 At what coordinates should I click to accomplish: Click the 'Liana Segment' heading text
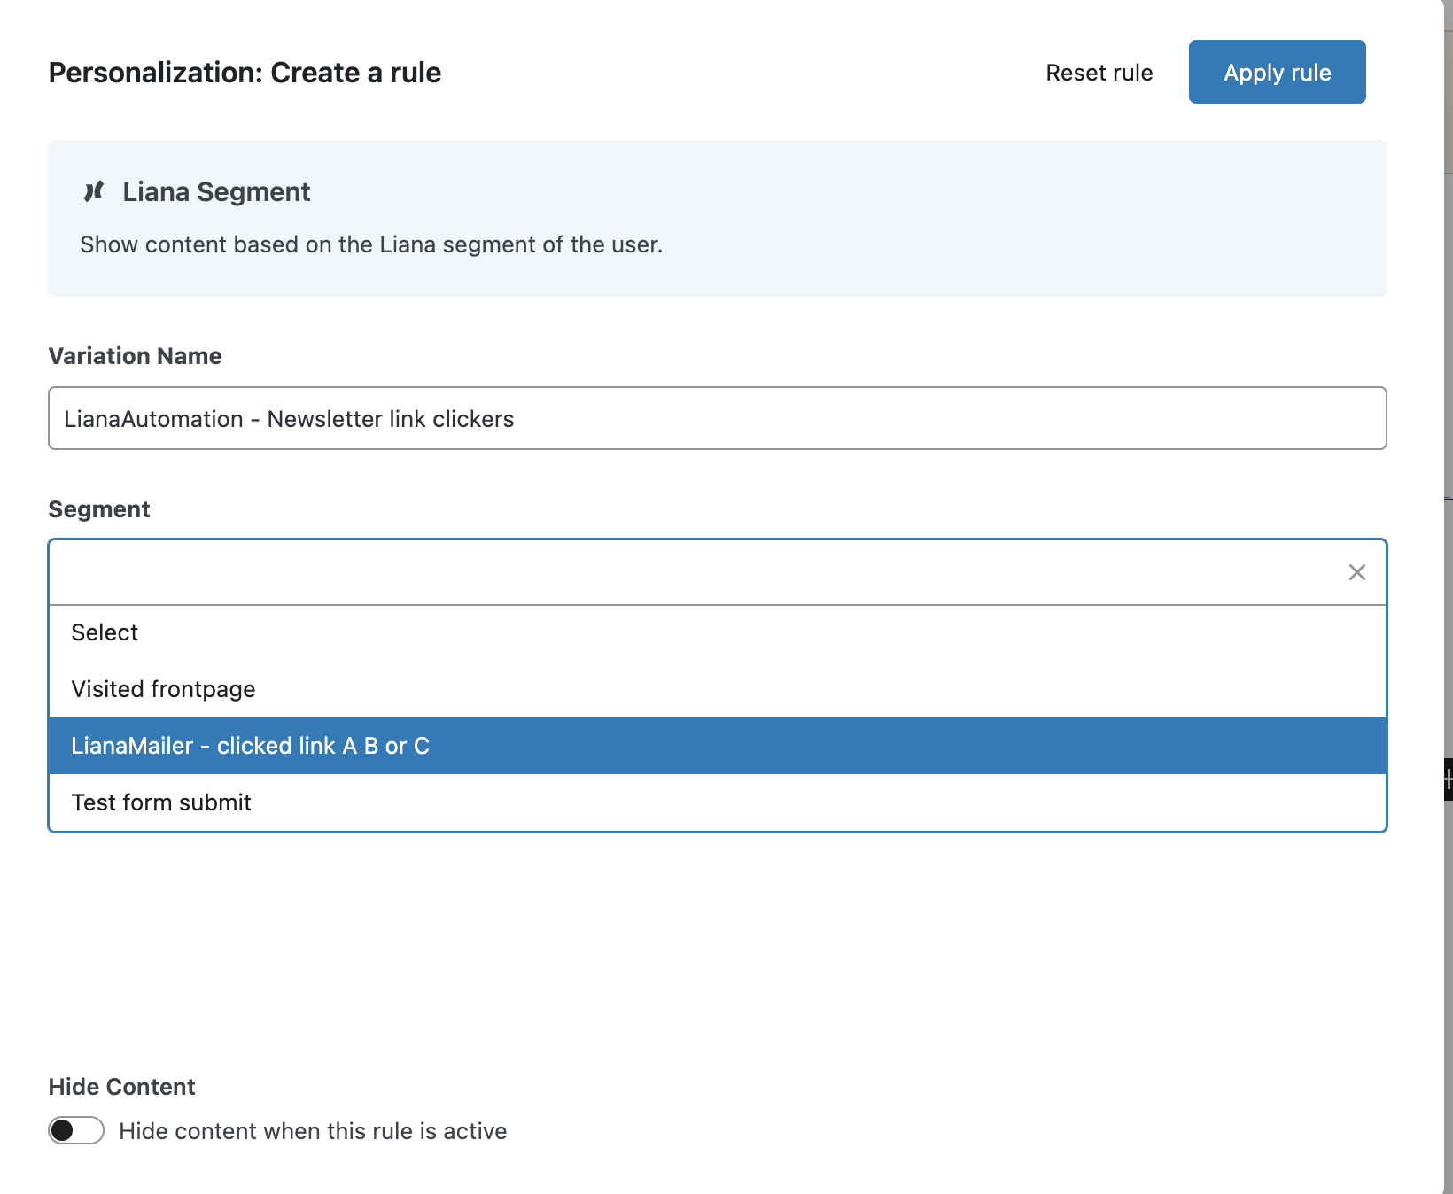coord(216,192)
